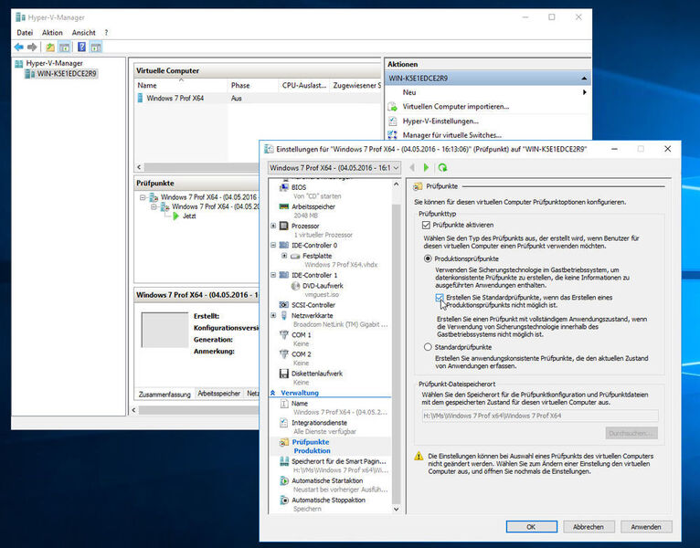Click the Integrationsdienste icon

coord(283,423)
